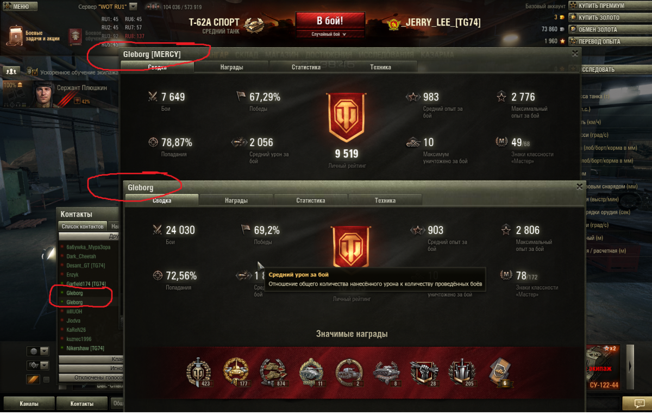Open the battle missions and promotions briefcase
Image resolution: width=652 pixels, height=415 pixels.
[15, 36]
